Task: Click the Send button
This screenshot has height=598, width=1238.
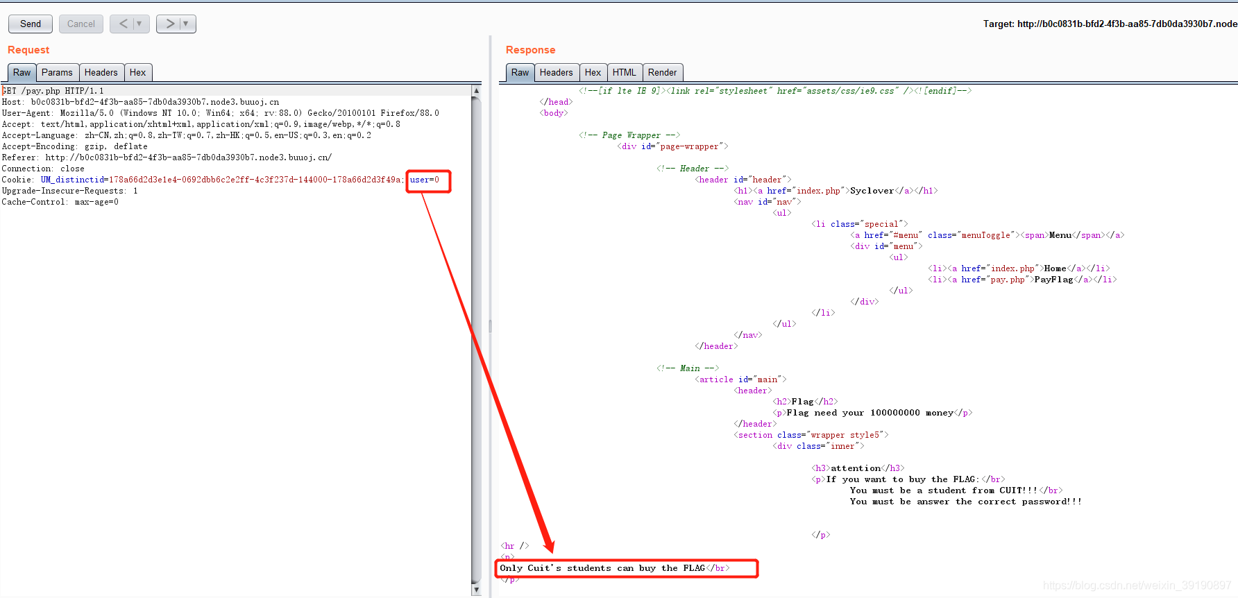Action: (31, 24)
